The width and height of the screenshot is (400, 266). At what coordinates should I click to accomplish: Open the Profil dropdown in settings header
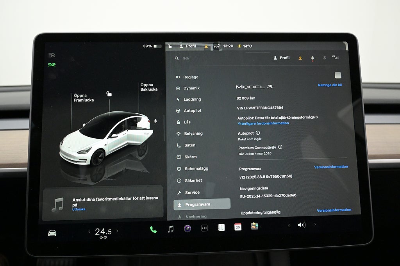[x=282, y=58]
